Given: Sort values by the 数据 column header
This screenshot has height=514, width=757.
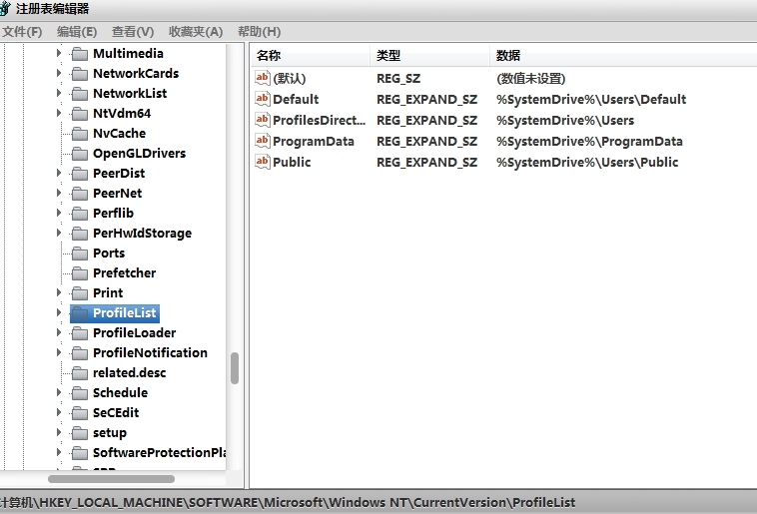Looking at the screenshot, I should [x=623, y=56].
